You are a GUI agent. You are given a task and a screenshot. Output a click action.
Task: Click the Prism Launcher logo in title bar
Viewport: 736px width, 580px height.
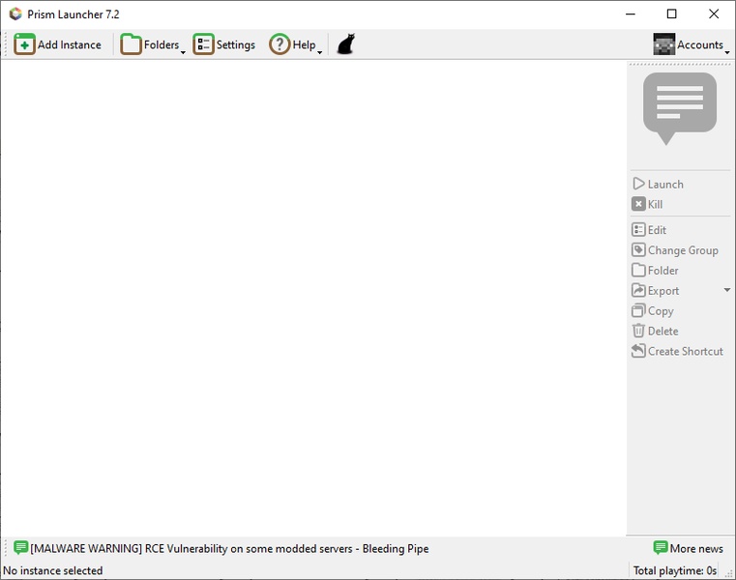(15, 14)
